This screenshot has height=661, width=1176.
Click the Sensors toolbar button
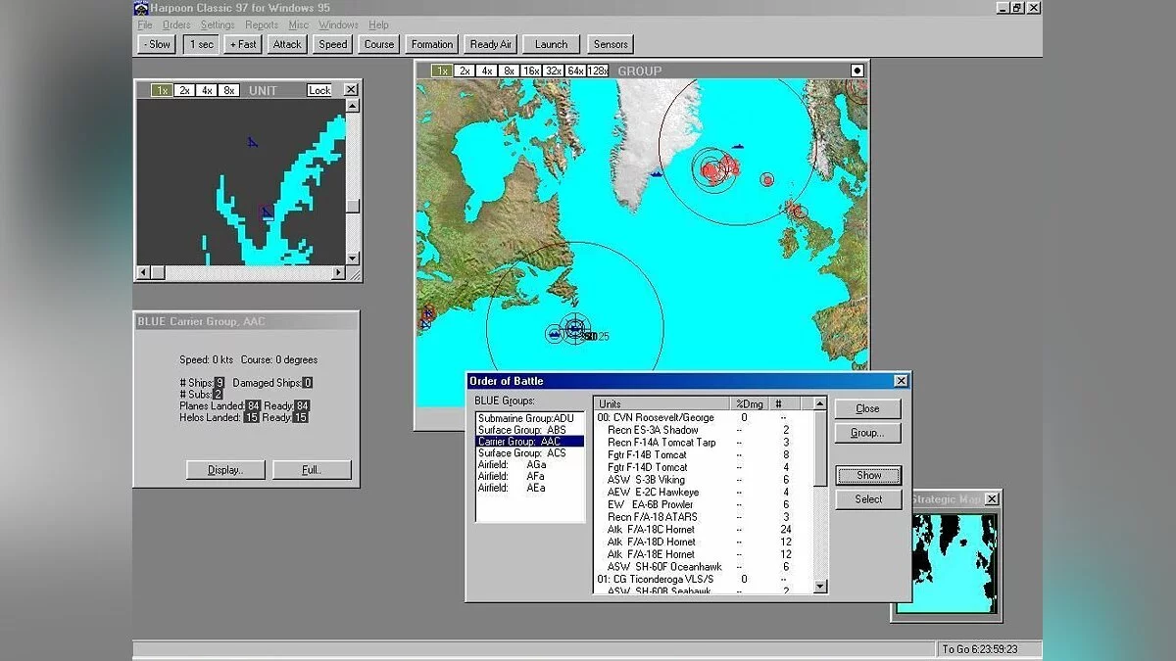click(x=611, y=44)
